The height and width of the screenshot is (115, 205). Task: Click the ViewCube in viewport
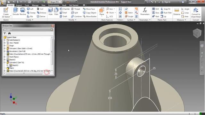(x=197, y=33)
